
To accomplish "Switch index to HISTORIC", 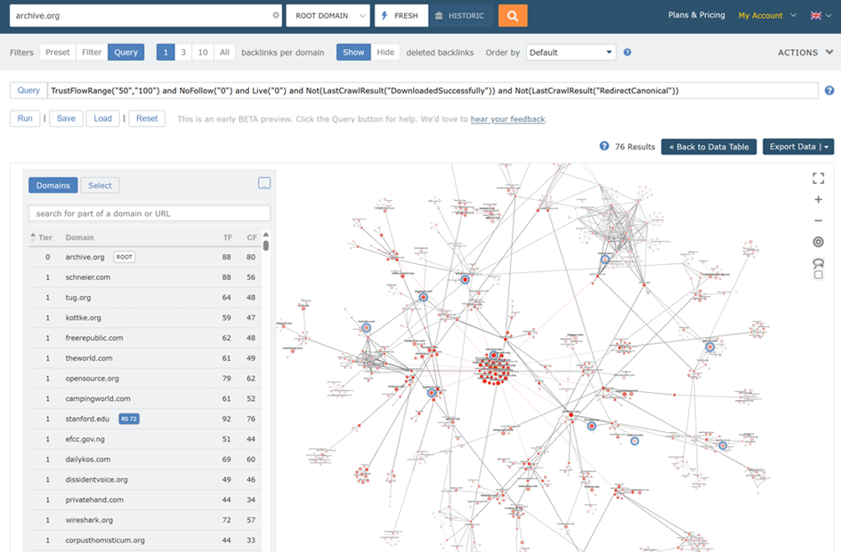I will click(459, 15).
